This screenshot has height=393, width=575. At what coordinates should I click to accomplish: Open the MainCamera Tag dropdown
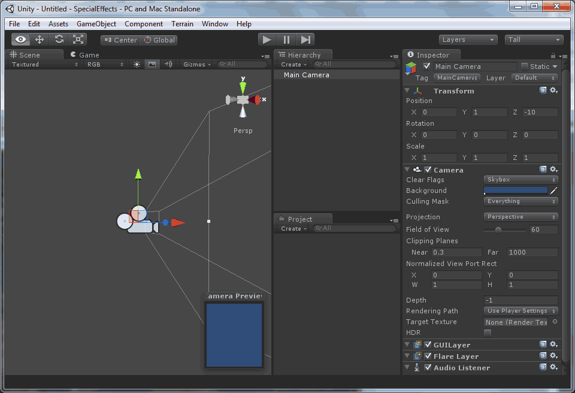pyautogui.click(x=457, y=78)
